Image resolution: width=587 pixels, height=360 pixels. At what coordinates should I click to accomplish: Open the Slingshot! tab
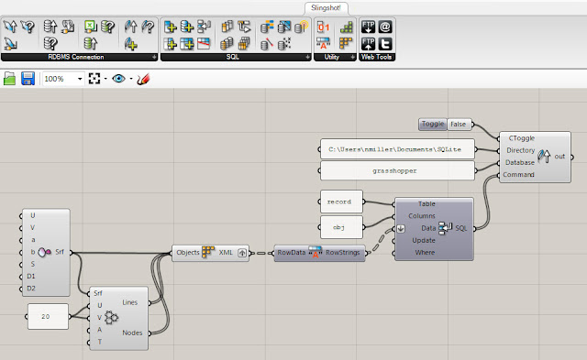pyautogui.click(x=327, y=8)
